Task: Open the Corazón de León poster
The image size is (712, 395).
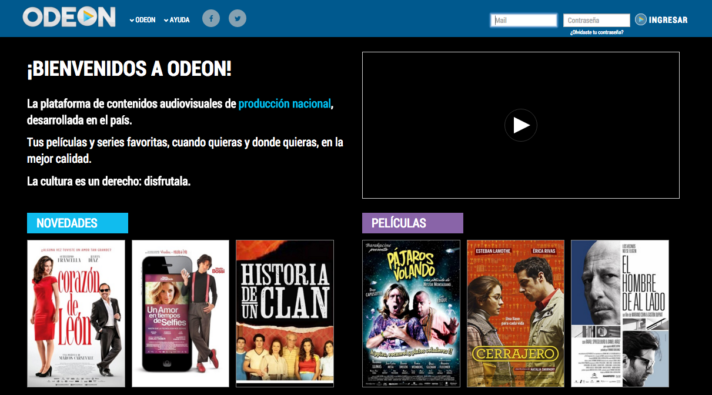Action: coord(76,314)
